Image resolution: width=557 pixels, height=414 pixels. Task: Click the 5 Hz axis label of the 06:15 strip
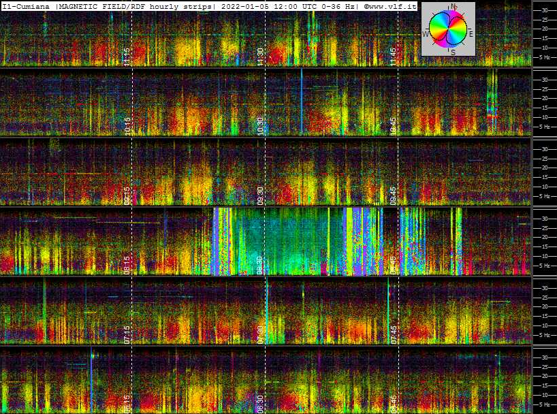545,404
